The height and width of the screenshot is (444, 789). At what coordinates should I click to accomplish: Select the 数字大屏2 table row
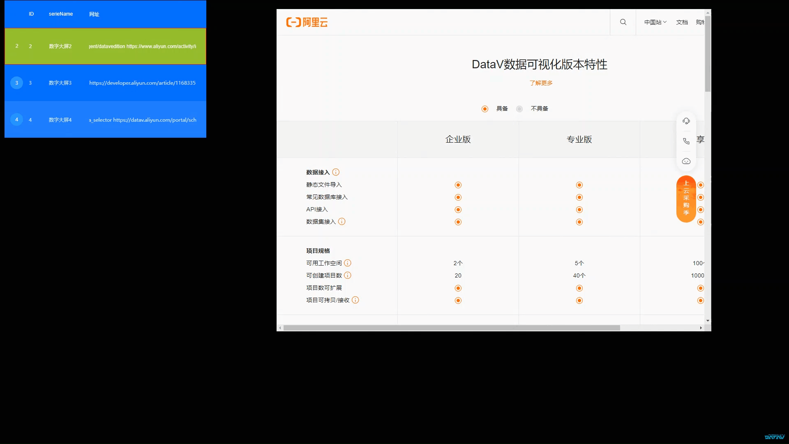105,46
